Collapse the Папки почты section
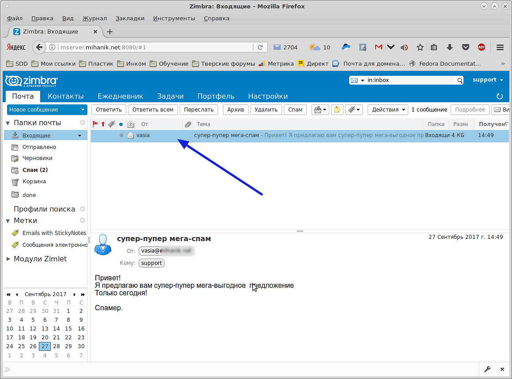 [x=8, y=123]
